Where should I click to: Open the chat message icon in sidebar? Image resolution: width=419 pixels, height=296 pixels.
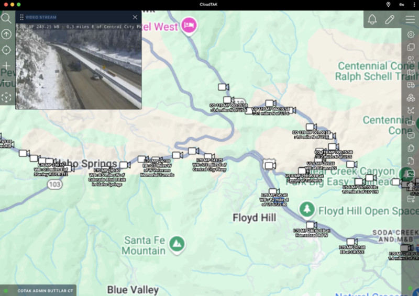pyautogui.click(x=411, y=135)
